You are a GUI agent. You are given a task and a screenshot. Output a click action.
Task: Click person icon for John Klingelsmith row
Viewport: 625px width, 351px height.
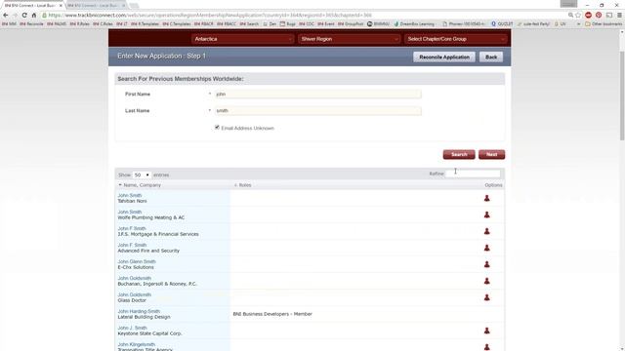(x=486, y=347)
